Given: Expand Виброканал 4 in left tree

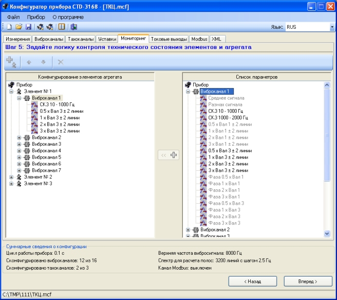Looking at the screenshot, I should click(x=20, y=151).
